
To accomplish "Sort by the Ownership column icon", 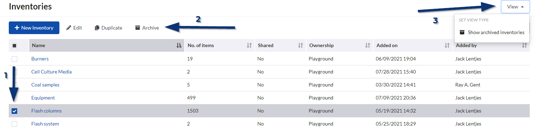I will tap(368, 45).
